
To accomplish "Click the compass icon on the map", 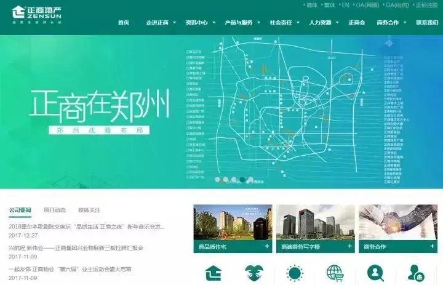I will (x=389, y=42).
